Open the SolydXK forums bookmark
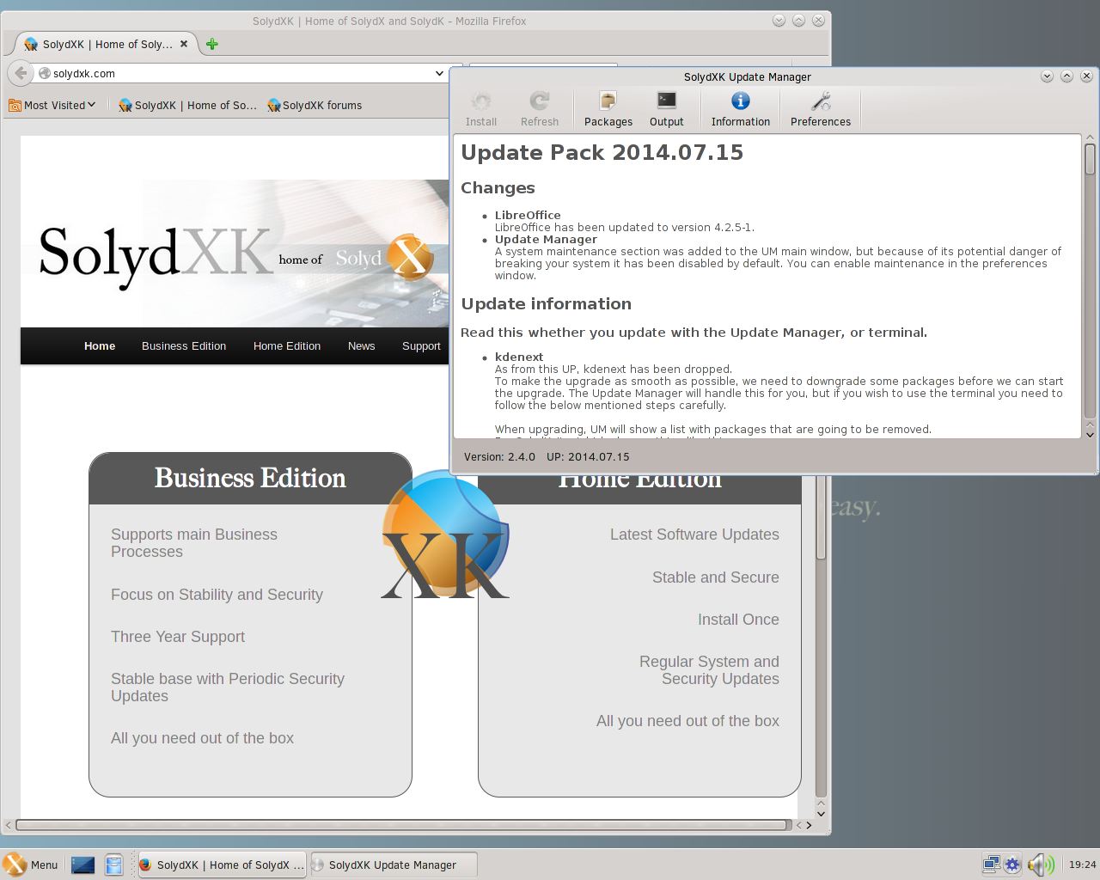The width and height of the screenshot is (1100, 880). tap(315, 105)
